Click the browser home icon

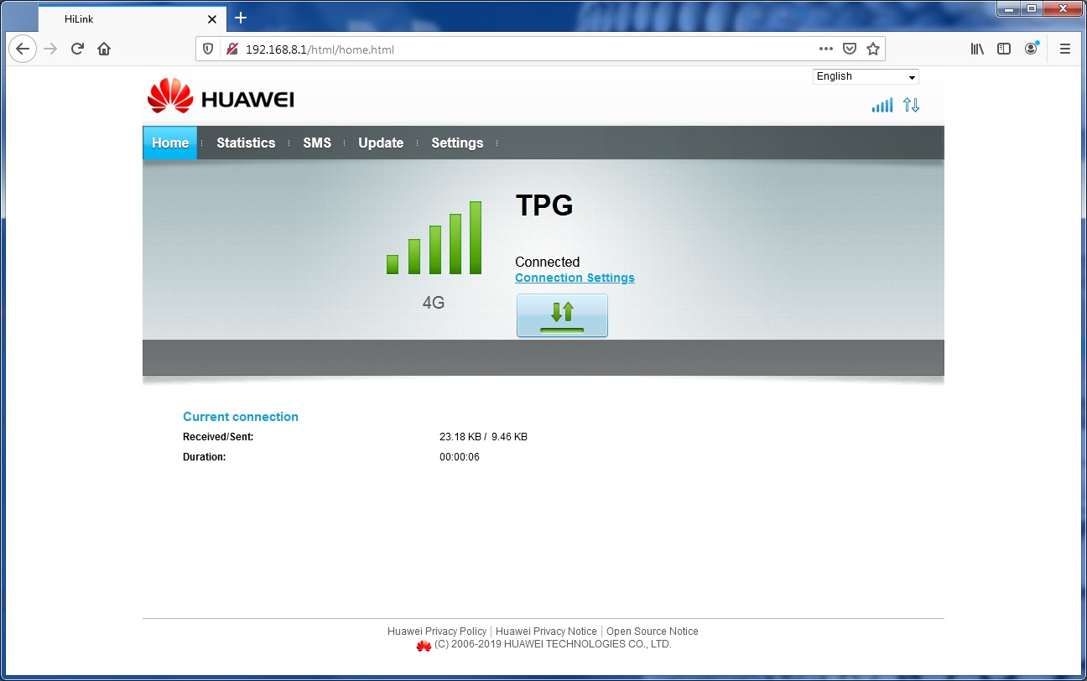(x=103, y=49)
